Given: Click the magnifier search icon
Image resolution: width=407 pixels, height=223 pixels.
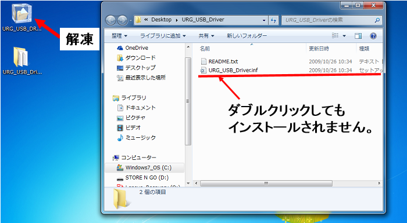Looking at the screenshot, I should click(377, 20).
